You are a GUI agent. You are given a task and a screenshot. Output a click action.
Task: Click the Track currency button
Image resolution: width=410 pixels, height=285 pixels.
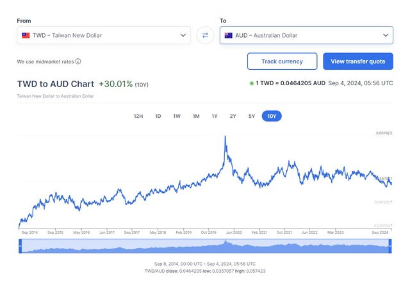coord(282,61)
